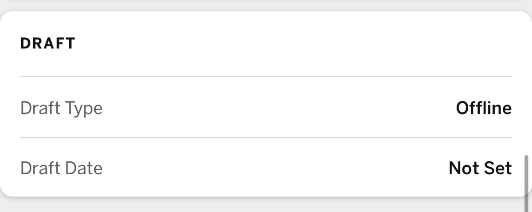Screen dimensions: 532x212
Task: Open the Draft Date setting row
Action: pos(266,168)
